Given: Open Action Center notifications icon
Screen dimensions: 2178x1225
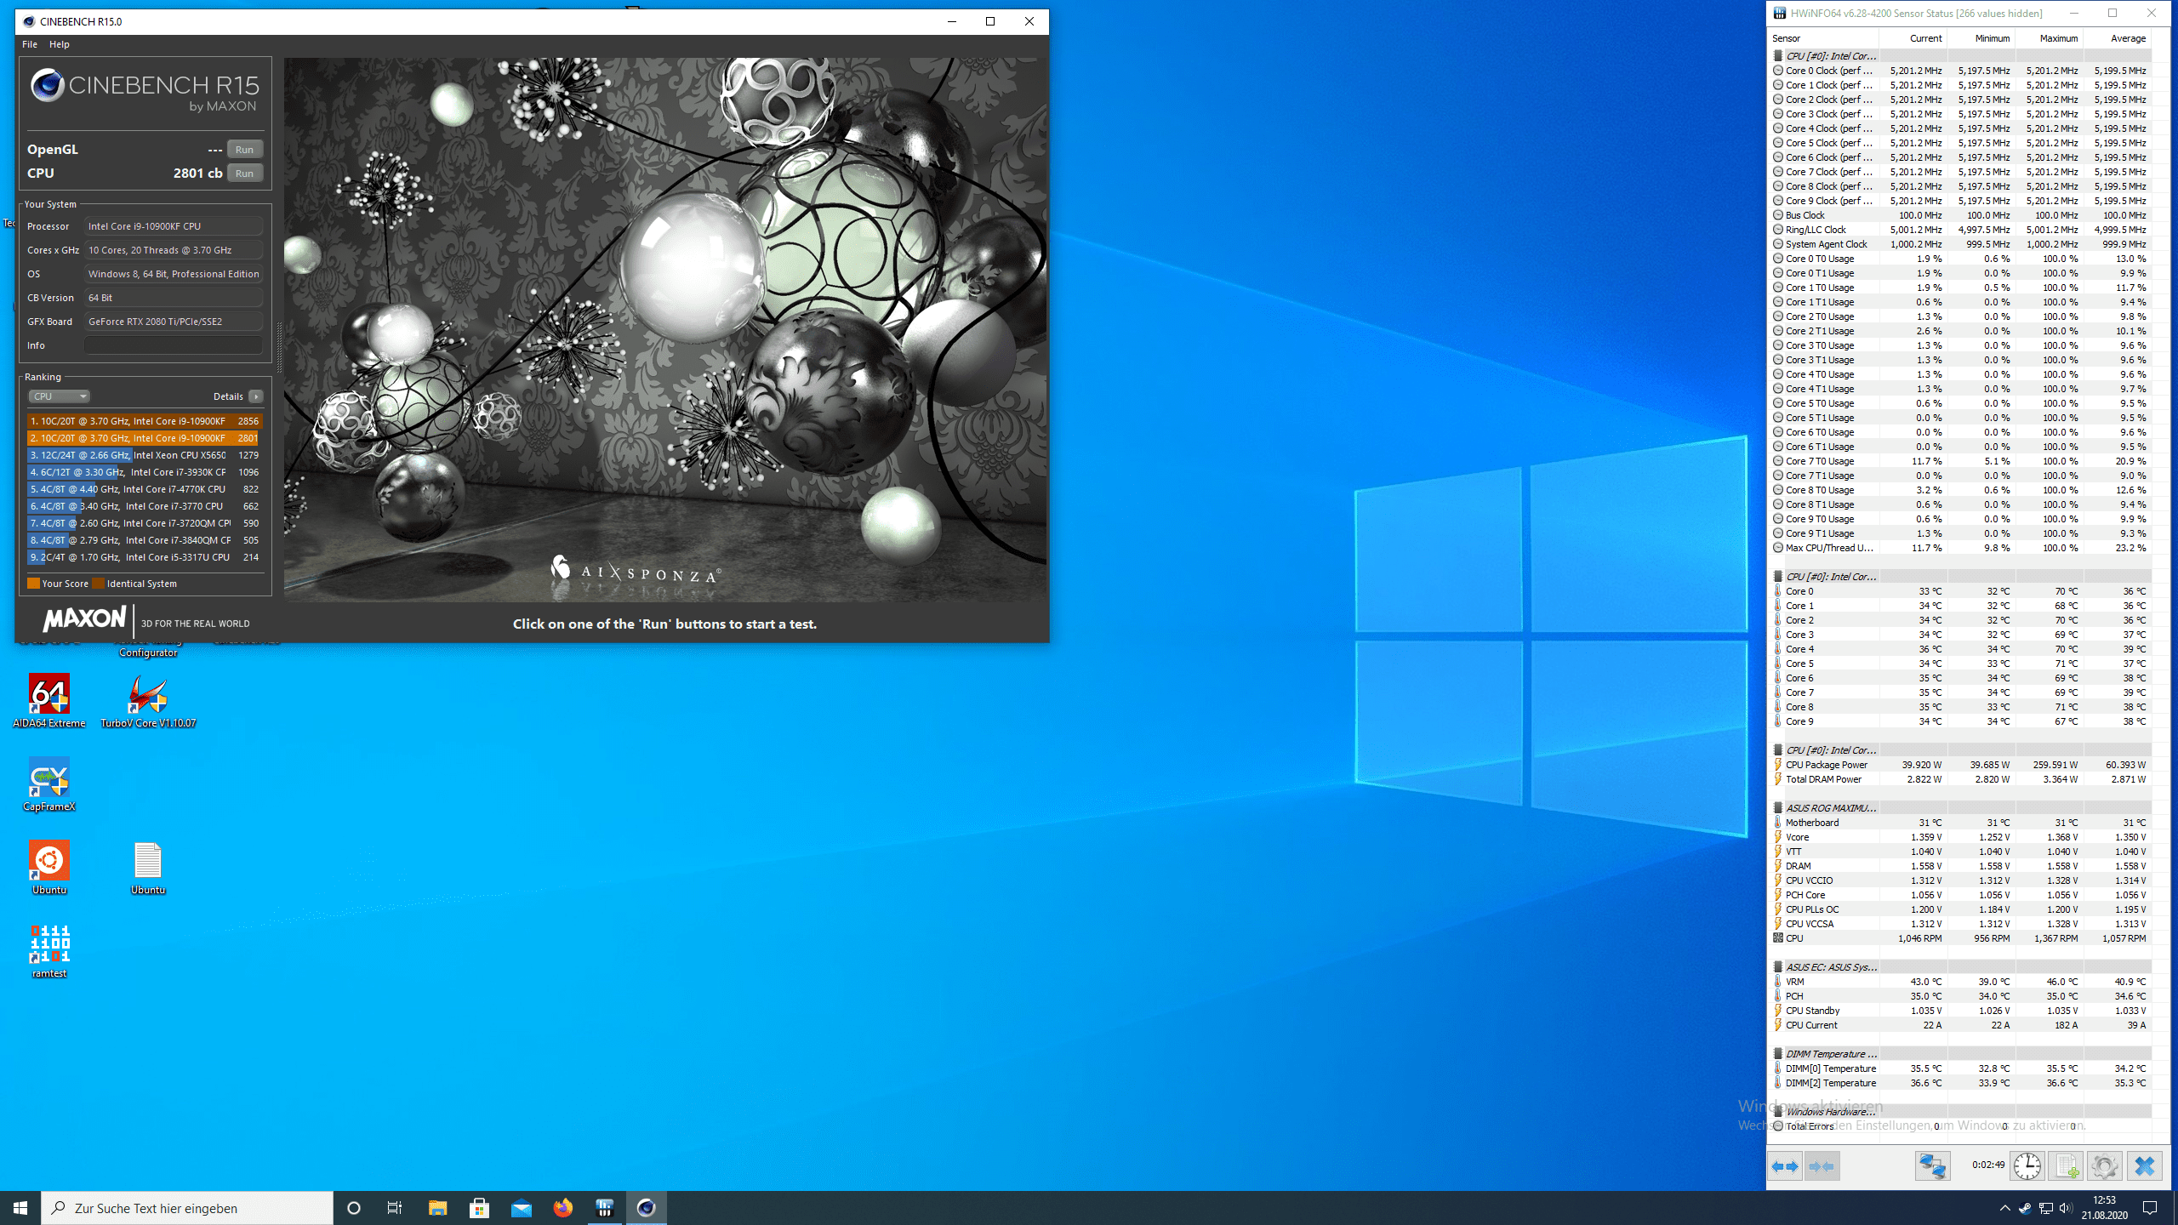Looking at the screenshot, I should click(2150, 1208).
